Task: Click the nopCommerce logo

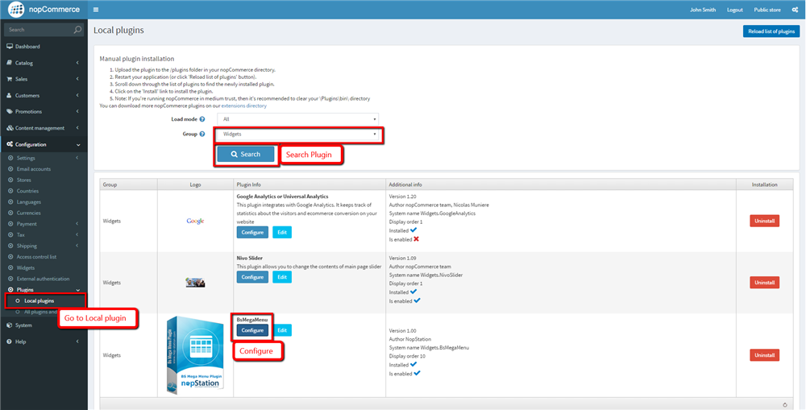Action: [x=44, y=9]
